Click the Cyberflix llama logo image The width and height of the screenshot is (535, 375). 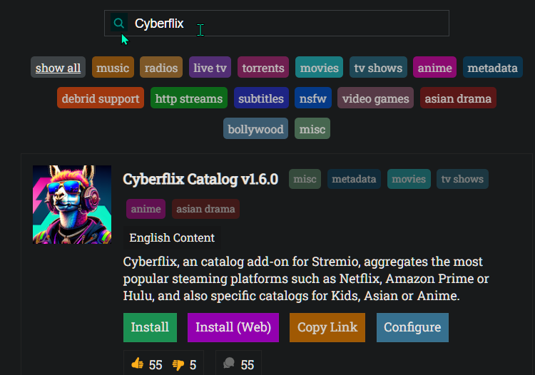[x=72, y=205]
